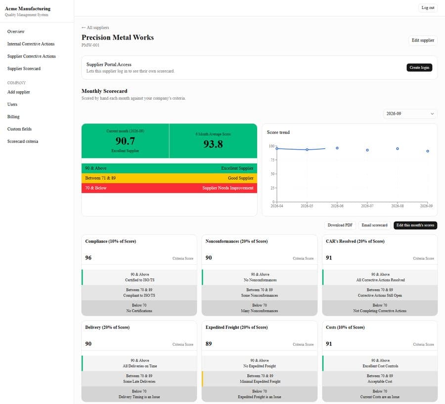445x404 pixels.
Task: Click No Certifications tier
Action: (x=139, y=308)
